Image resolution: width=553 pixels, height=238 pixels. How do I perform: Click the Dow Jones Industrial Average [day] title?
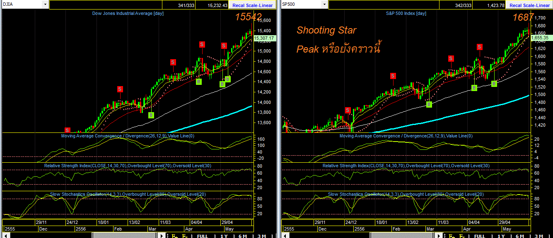coord(128,13)
